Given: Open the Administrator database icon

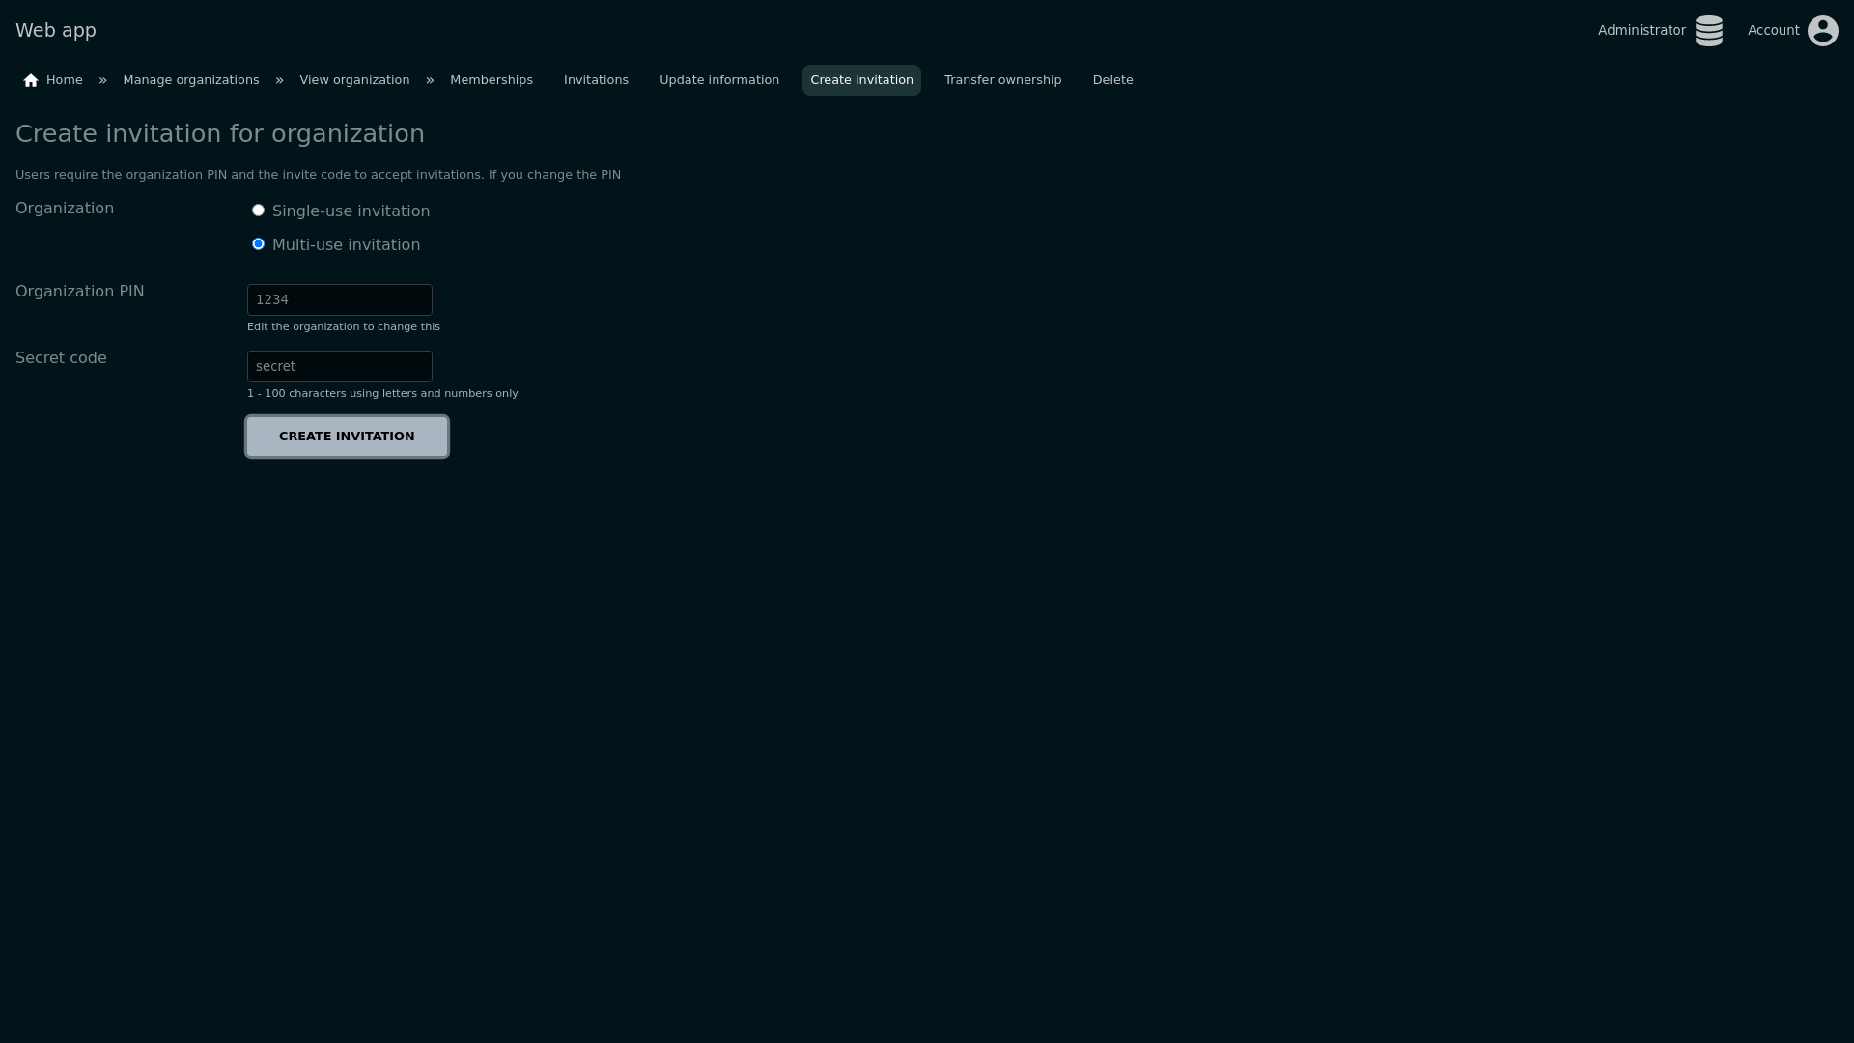Looking at the screenshot, I should [1708, 31].
